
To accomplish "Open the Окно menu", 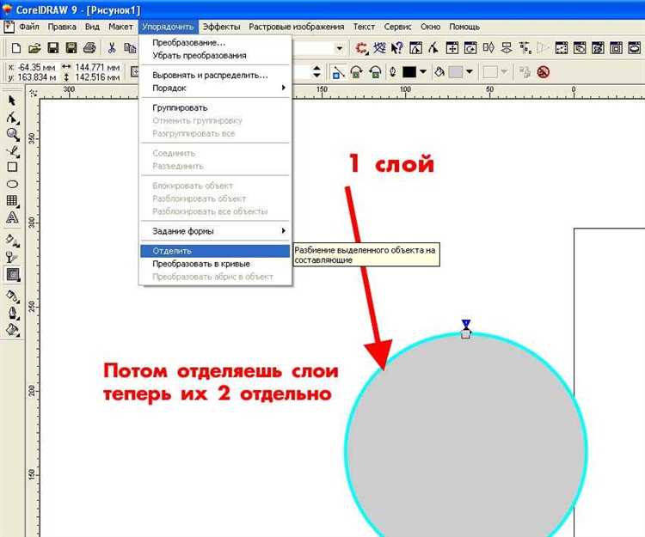I will pos(430,27).
